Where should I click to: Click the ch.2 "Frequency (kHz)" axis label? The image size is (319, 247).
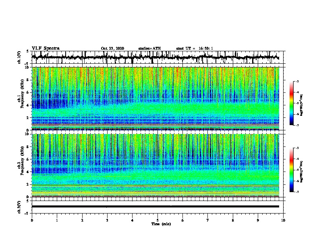pos(22,161)
